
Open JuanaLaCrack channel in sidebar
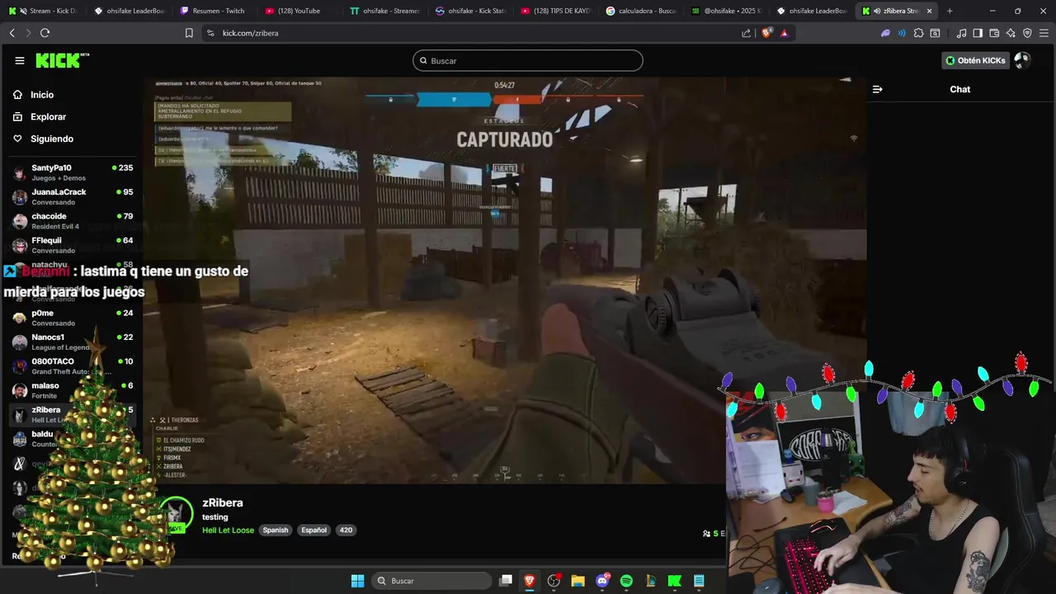(73, 196)
